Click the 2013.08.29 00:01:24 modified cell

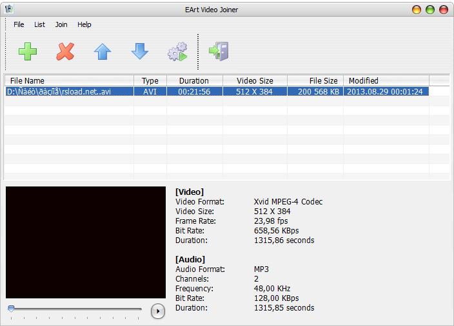coord(386,91)
